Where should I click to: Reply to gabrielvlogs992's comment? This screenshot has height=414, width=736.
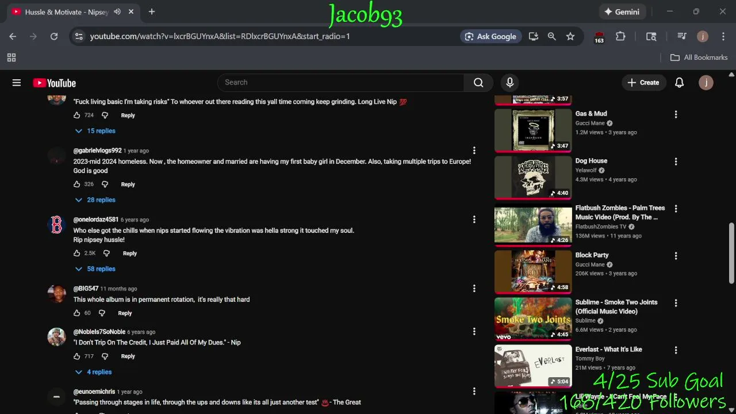pyautogui.click(x=128, y=185)
